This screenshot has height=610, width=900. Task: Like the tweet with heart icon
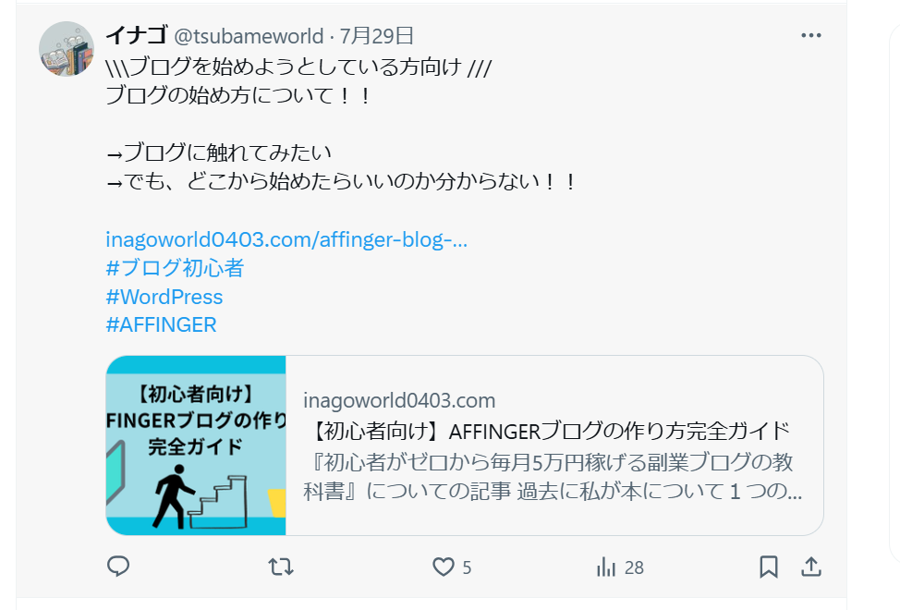coord(444,567)
